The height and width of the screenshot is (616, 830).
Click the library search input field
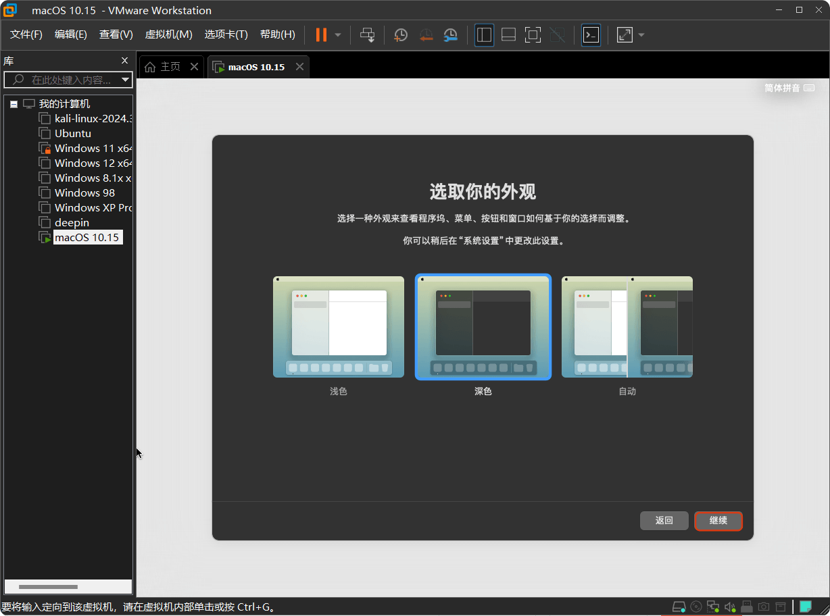pyautogui.click(x=68, y=80)
